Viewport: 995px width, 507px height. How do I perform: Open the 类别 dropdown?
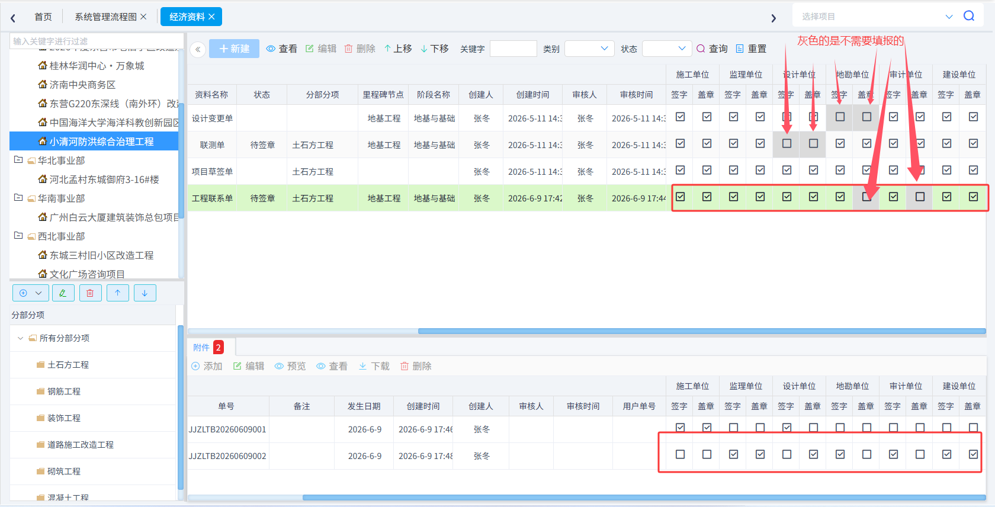point(589,49)
